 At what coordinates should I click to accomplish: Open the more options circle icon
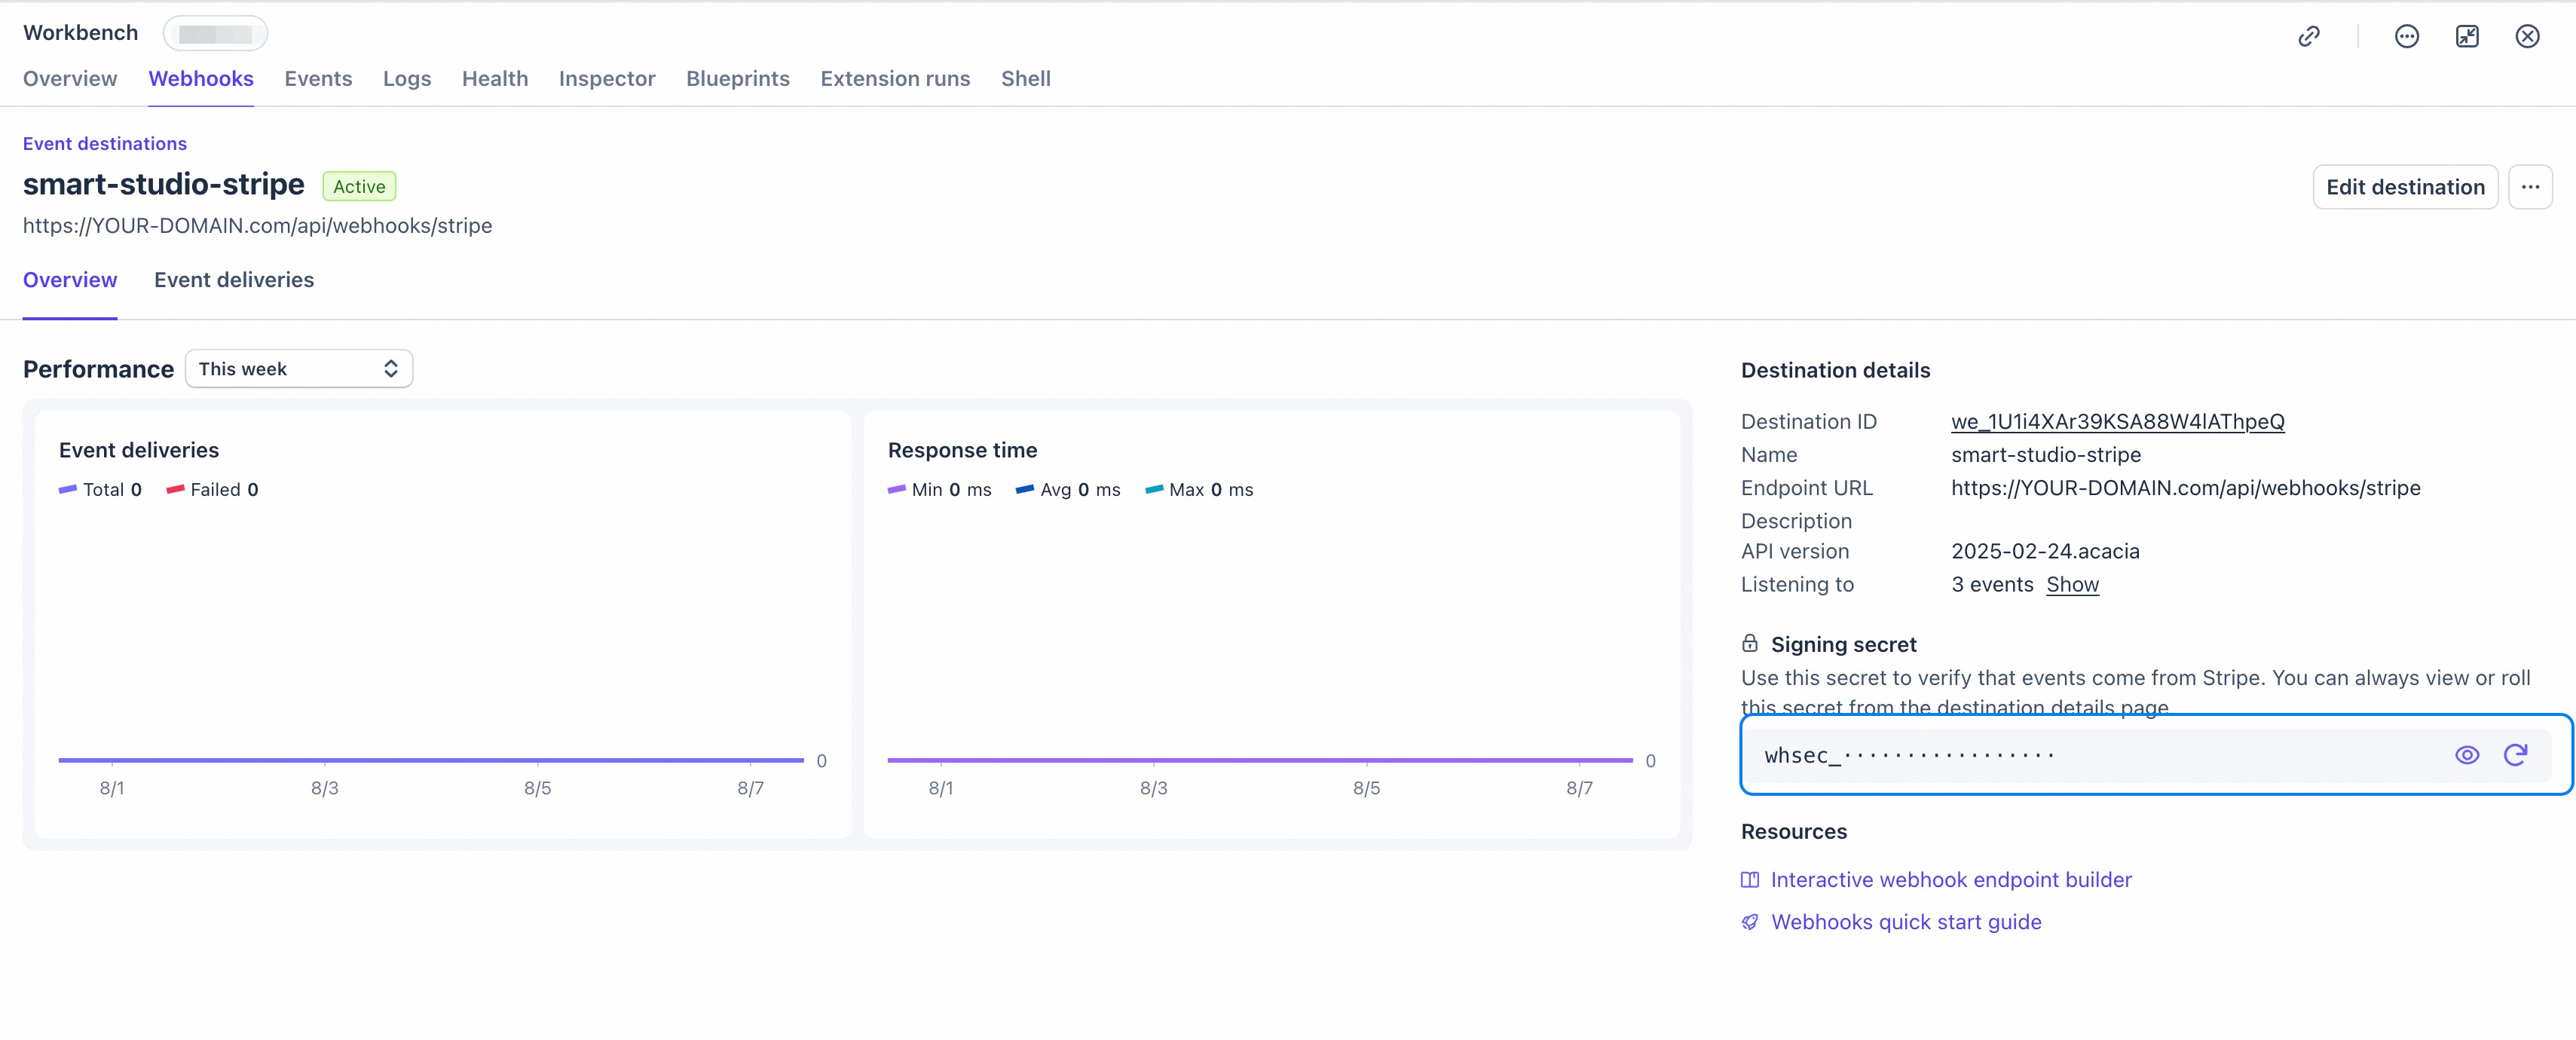click(x=2406, y=37)
